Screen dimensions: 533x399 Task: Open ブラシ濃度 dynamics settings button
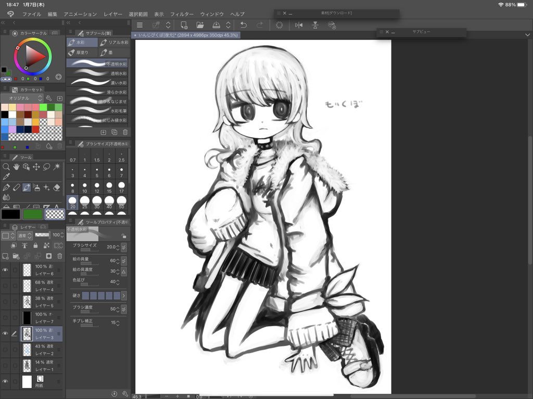click(124, 309)
